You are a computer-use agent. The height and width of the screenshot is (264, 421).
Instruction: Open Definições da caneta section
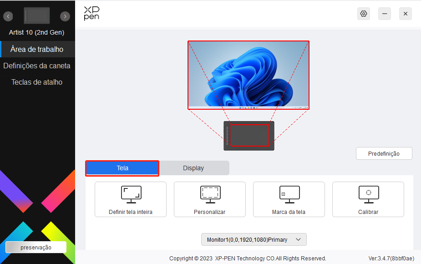(x=37, y=66)
